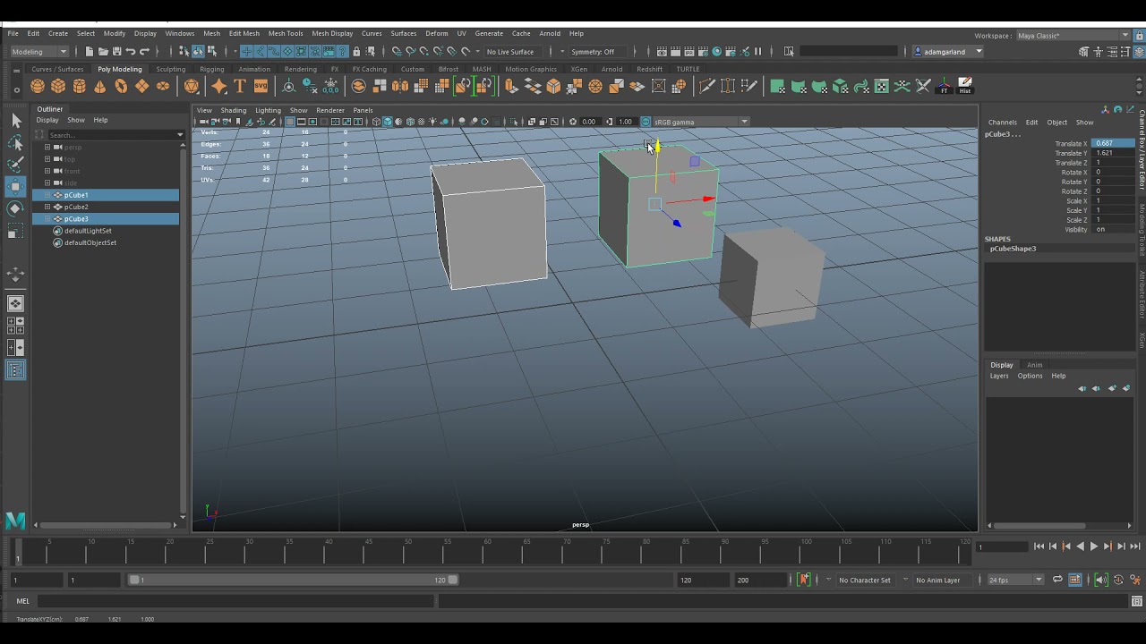Create a polygon sphere from the shelf
This screenshot has width=1146, height=644.
37,87
